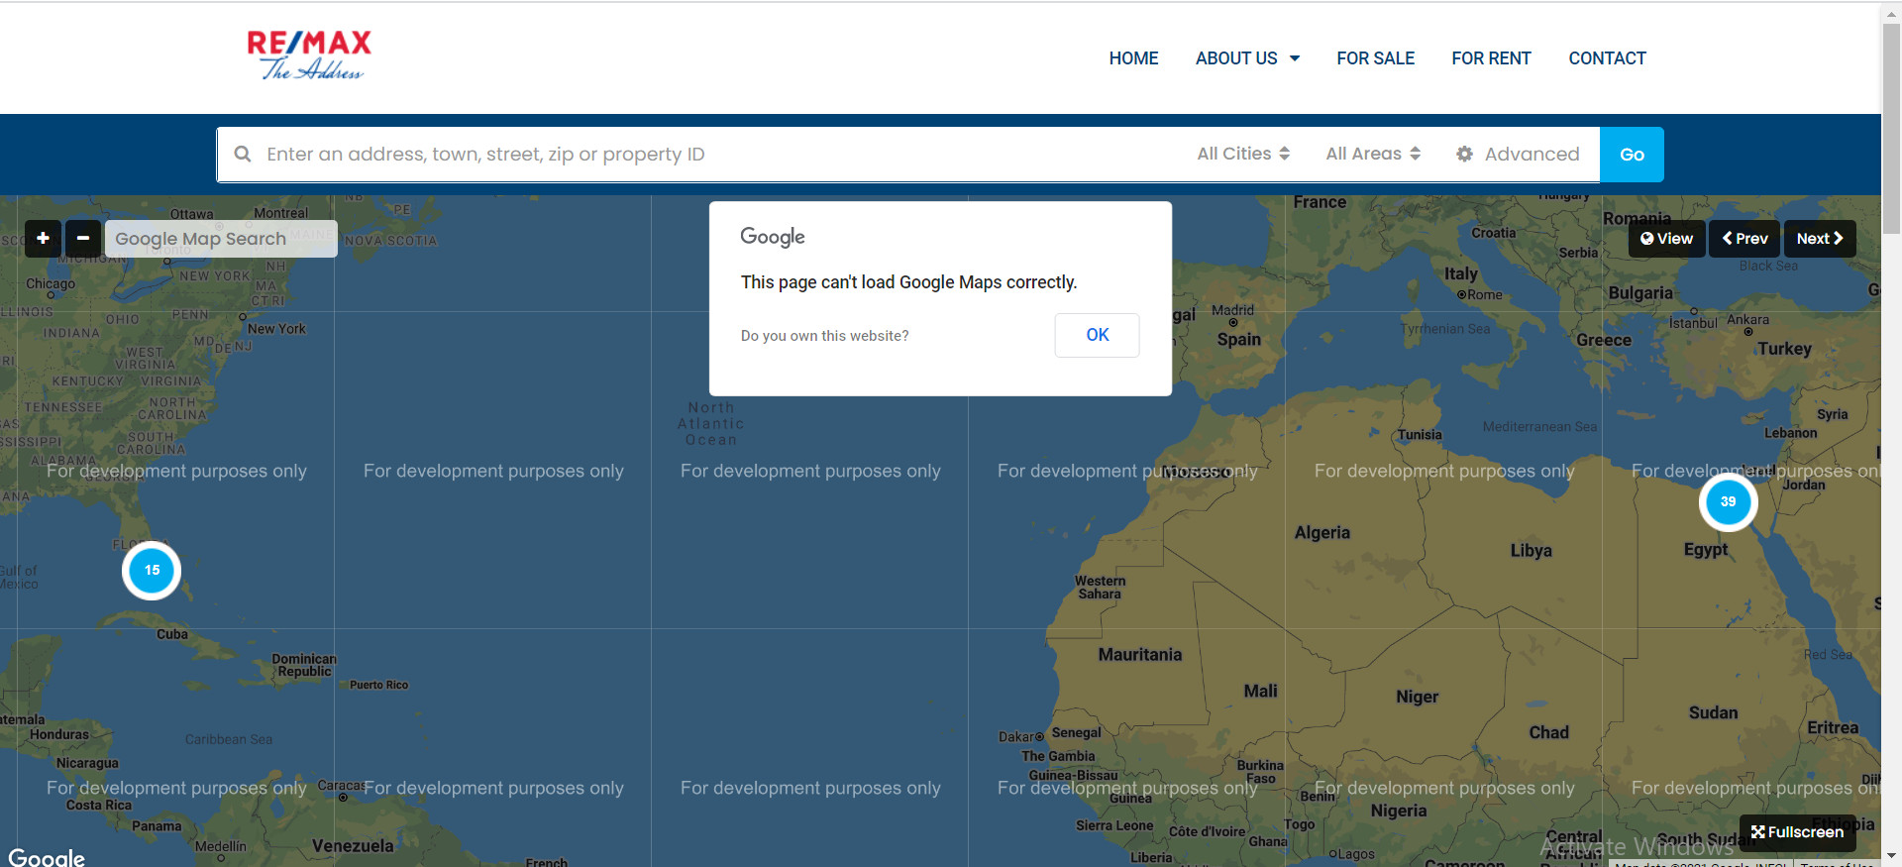Zoom in with the plus button
Image resolution: width=1902 pixels, height=867 pixels.
pos(43,238)
